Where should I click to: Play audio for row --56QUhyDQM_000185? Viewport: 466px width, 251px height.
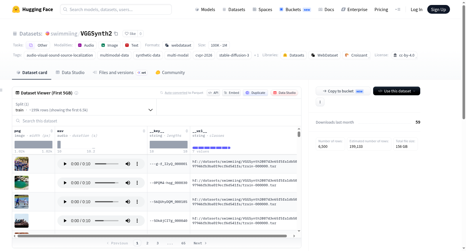coord(65,202)
